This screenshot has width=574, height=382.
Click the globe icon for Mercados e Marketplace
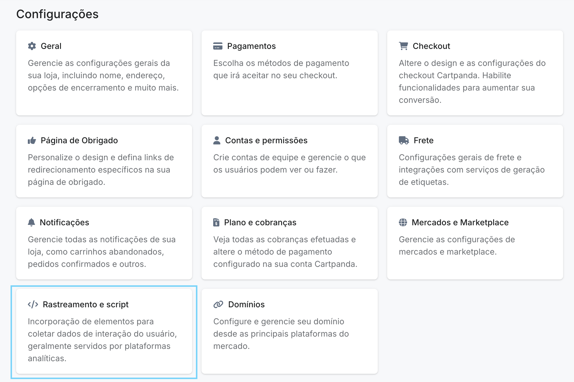[403, 222]
